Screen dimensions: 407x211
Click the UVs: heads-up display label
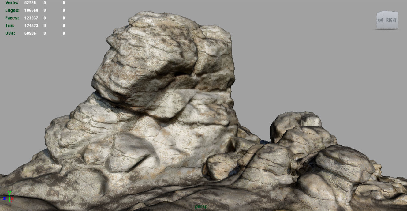(10, 33)
